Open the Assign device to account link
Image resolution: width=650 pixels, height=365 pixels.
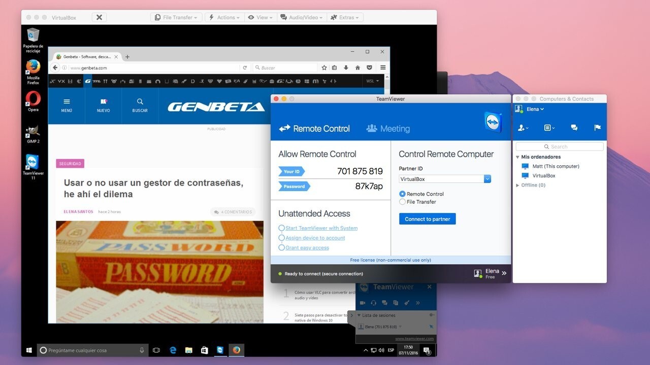314,238
